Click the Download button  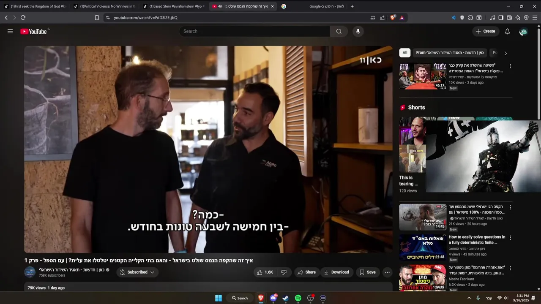tap(336, 272)
